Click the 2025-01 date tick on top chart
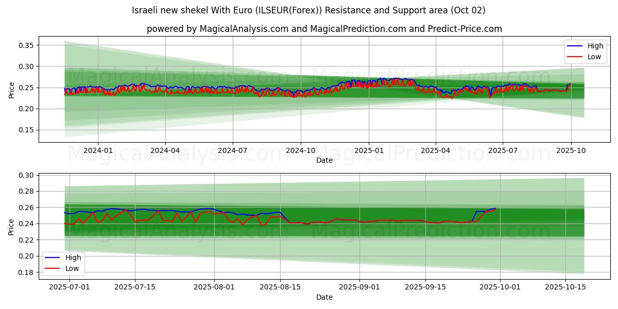618x309 pixels. click(368, 150)
